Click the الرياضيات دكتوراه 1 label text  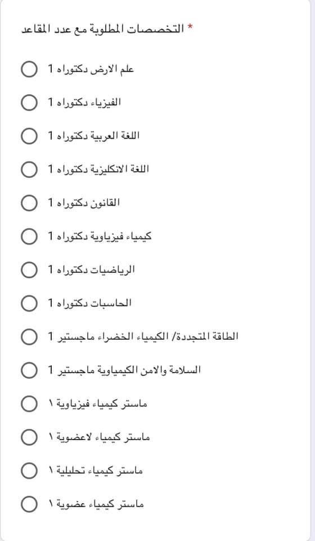click(91, 269)
